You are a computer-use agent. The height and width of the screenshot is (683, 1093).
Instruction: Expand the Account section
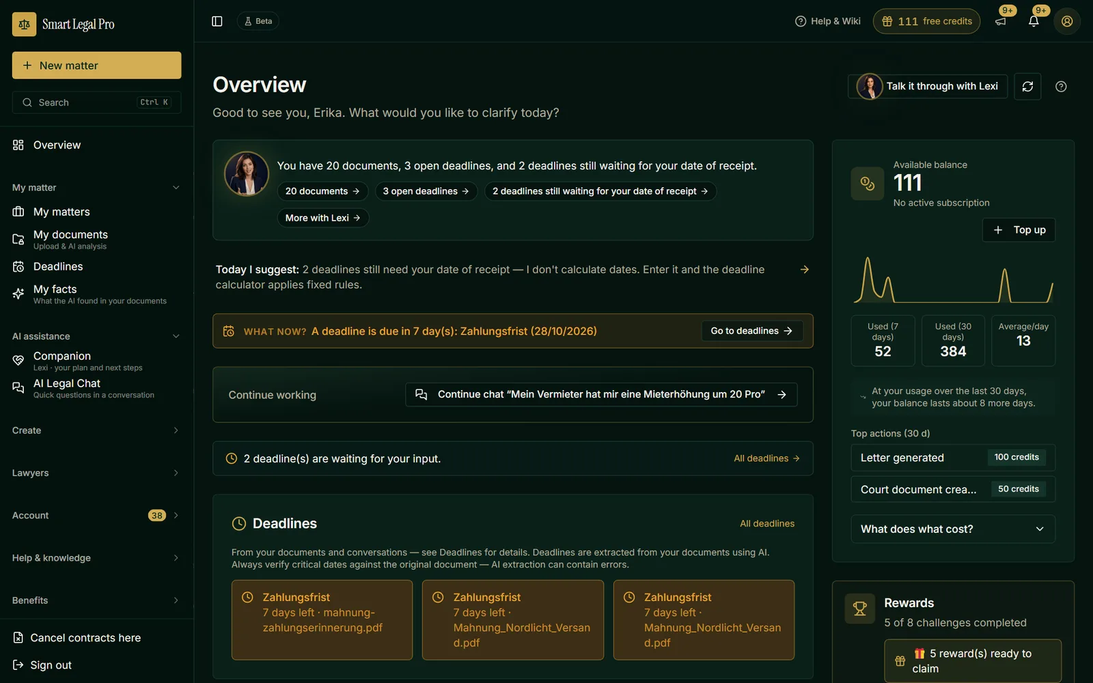click(x=96, y=516)
